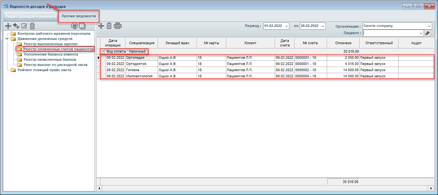Click the 'Оплачено' column header

click(x=343, y=43)
